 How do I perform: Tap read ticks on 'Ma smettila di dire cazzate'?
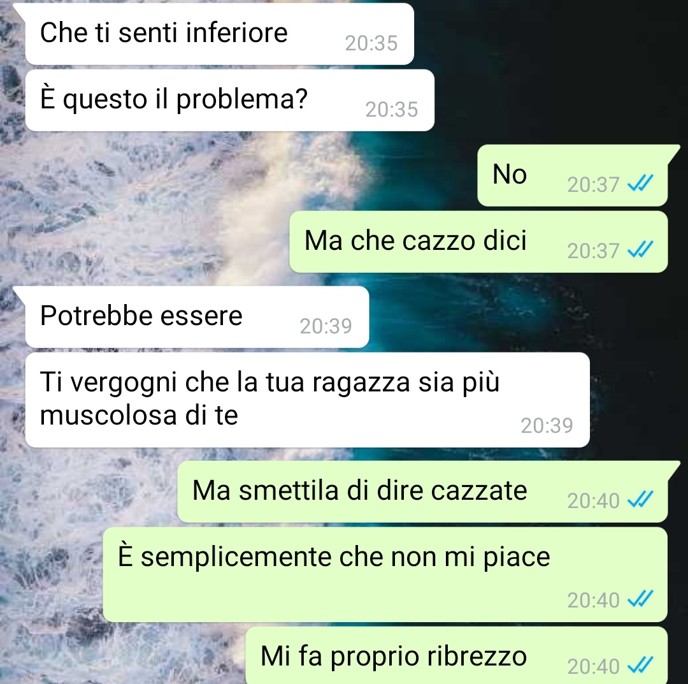640,499
